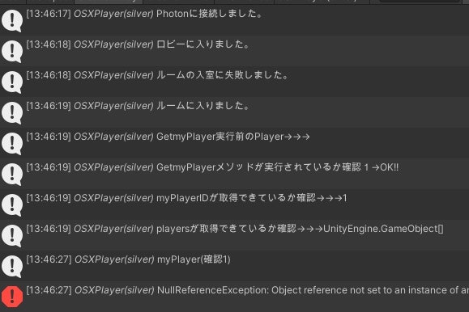This screenshot has height=312, width=469.
Task: Click the info icon beside 'ルームの入室に失敗しました。'
Action: pyautogui.click(x=12, y=82)
